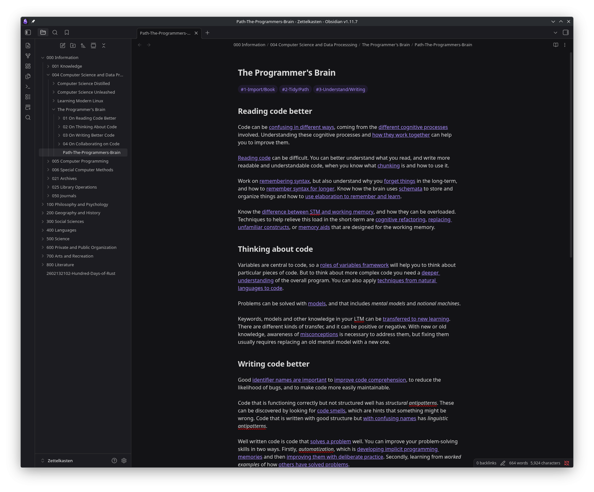Open the command palette terminal icon
Viewport: 594px width, 492px height.
pos(28,87)
